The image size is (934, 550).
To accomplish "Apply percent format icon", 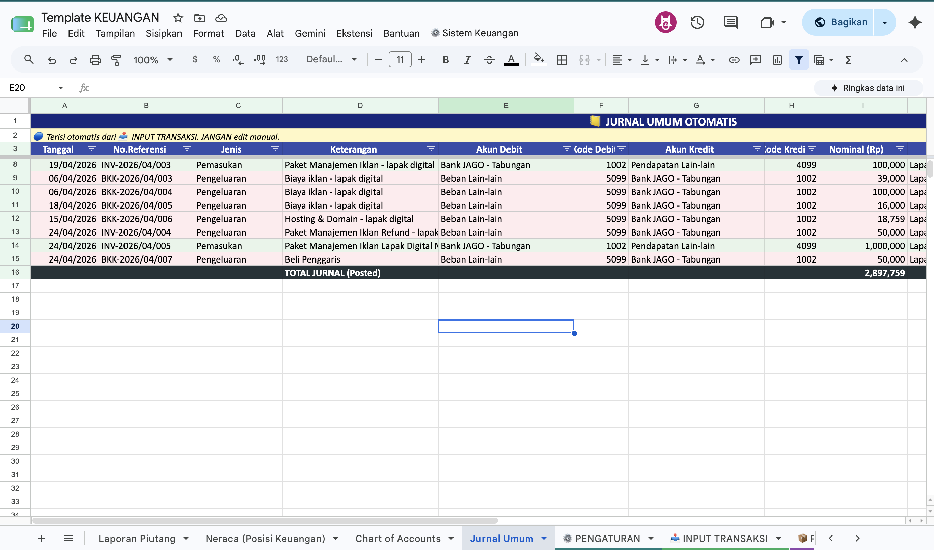I will coord(216,59).
